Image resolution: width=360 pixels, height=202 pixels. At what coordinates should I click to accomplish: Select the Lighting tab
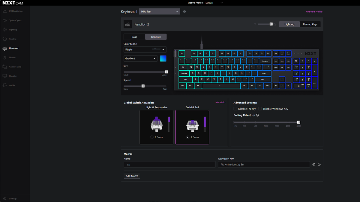coord(289,24)
